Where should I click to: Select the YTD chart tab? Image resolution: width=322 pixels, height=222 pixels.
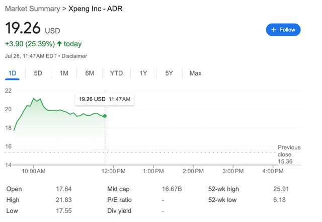coord(116,73)
